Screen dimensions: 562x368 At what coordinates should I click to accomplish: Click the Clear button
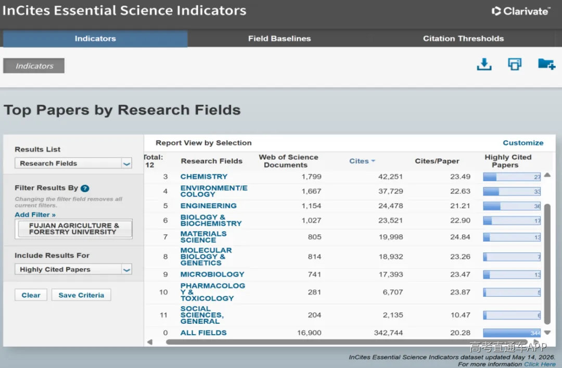(31, 295)
